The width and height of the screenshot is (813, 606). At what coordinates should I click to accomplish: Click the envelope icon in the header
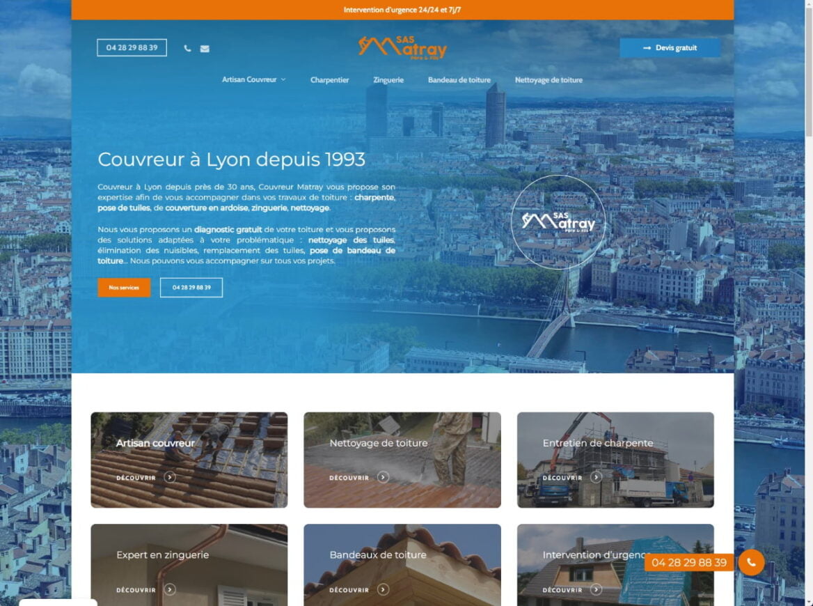pos(204,47)
